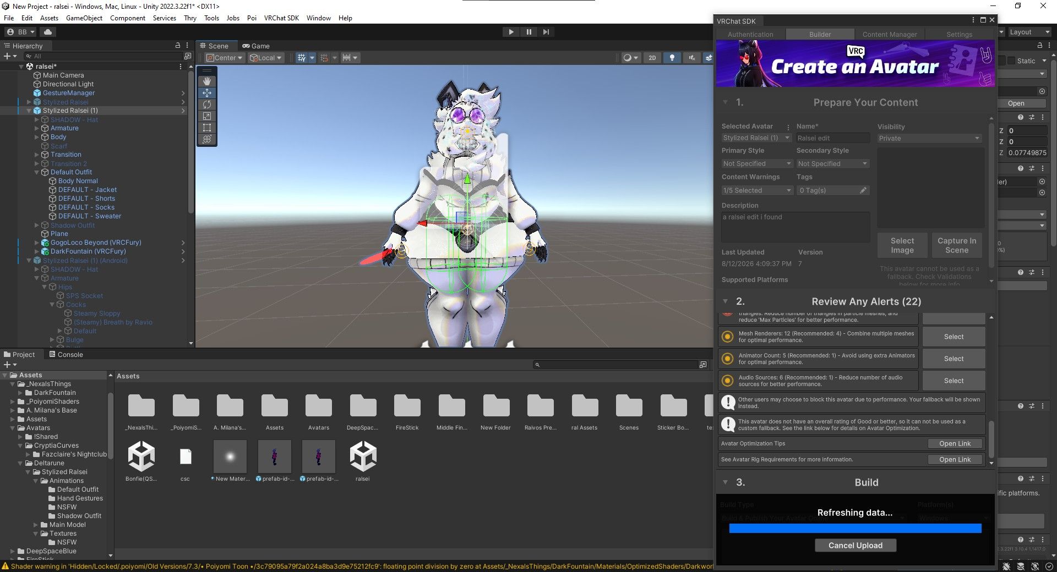The width and height of the screenshot is (1057, 572).
Task: Toggle 2D view mode
Action: pos(652,58)
